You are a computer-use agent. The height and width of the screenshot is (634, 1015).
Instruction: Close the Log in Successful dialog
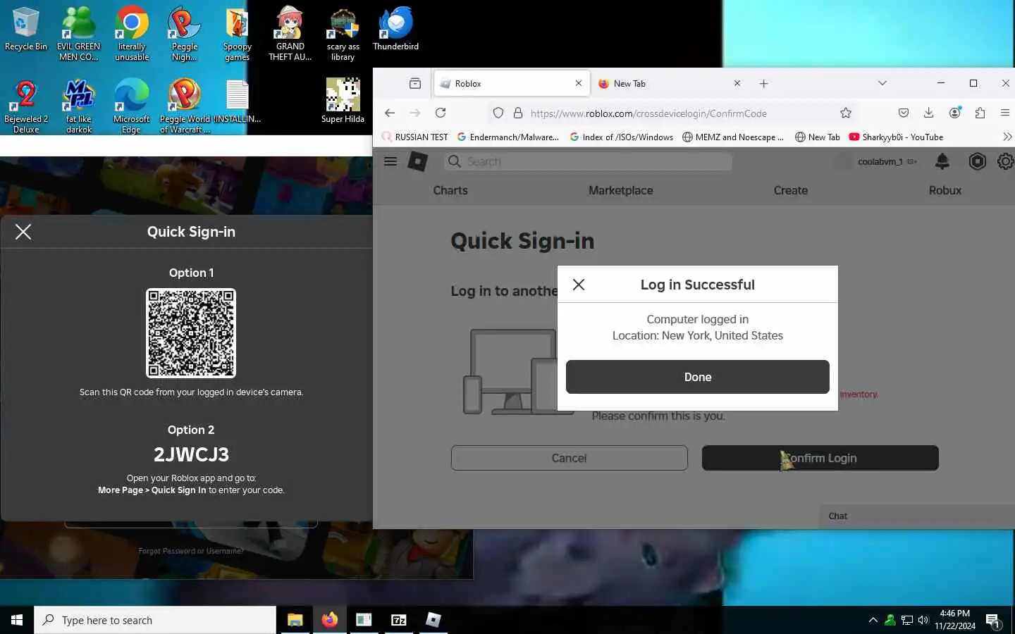pyautogui.click(x=579, y=285)
